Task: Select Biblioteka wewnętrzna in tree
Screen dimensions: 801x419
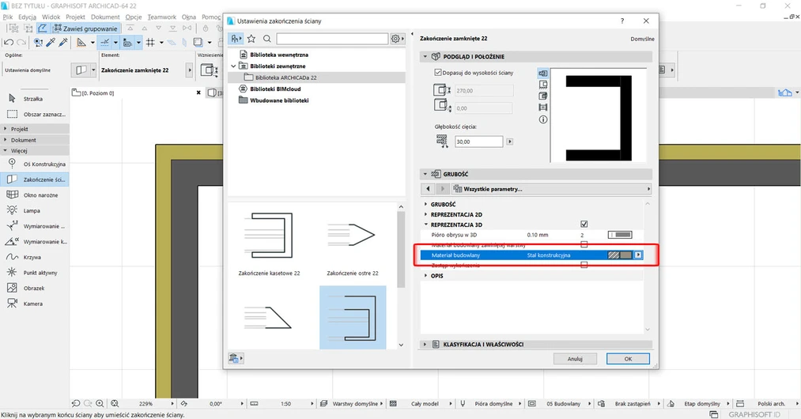Action: 279,55
